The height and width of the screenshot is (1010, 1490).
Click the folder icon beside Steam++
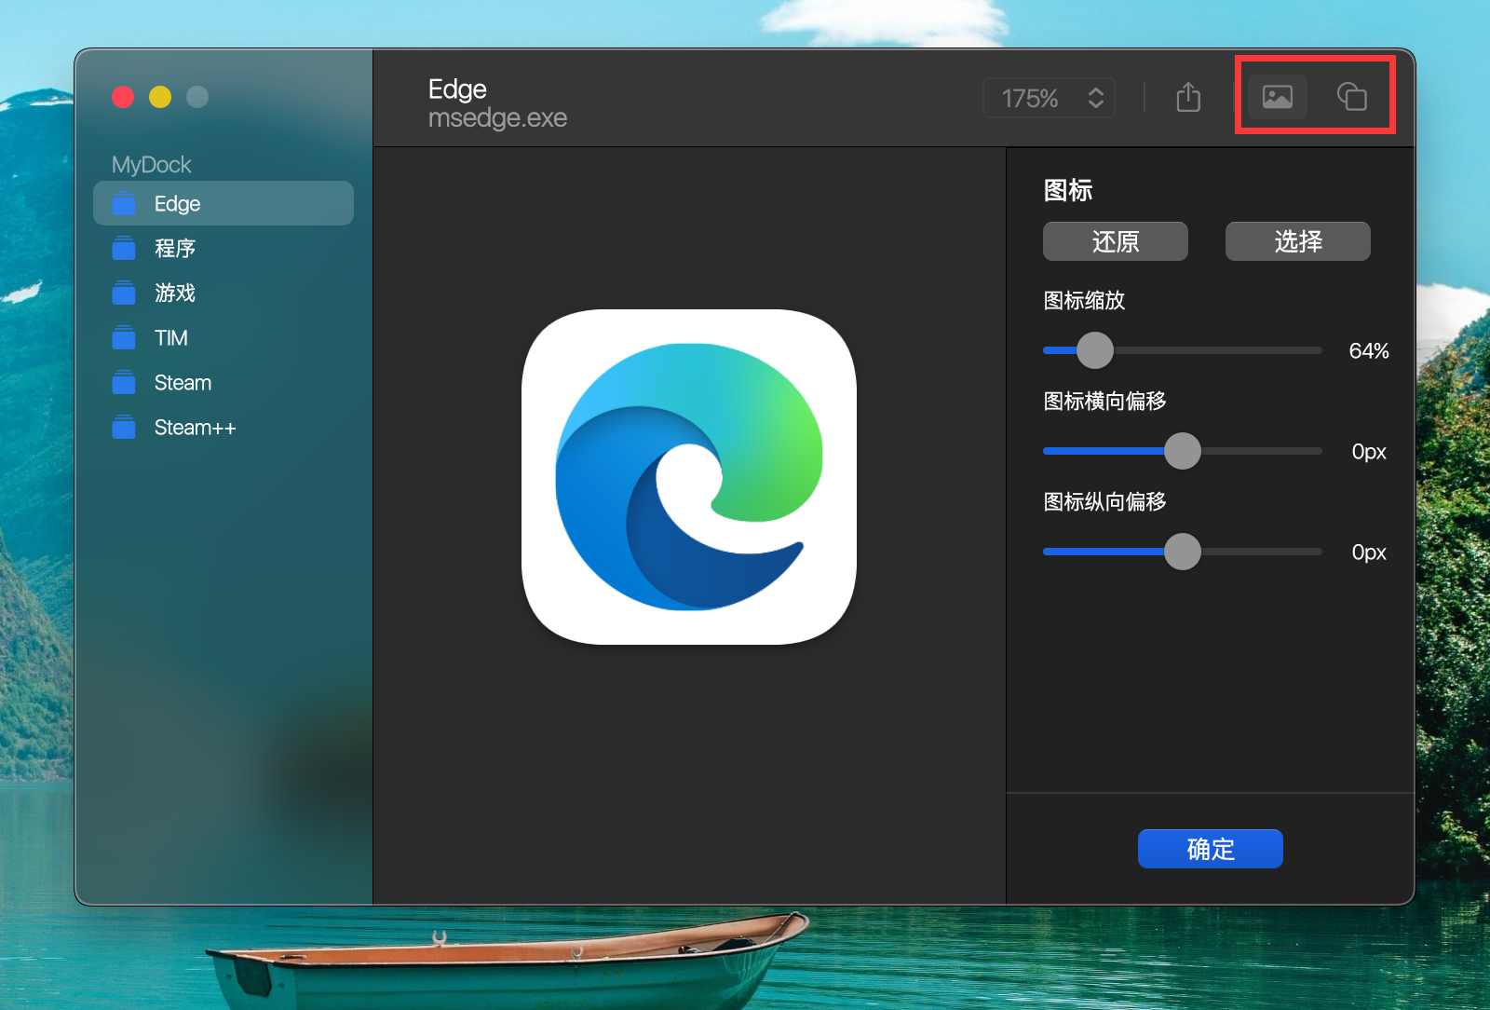(124, 427)
